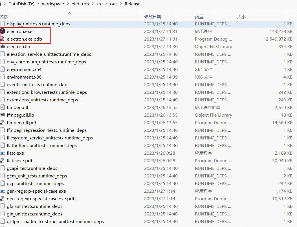Click the environment.x64 file icon
The image size is (297, 227).
[x=3, y=69]
